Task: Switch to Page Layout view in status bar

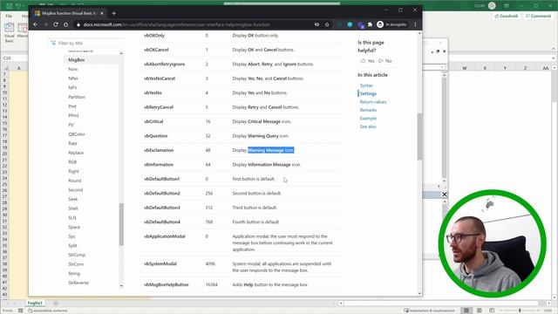Action: click(480, 311)
